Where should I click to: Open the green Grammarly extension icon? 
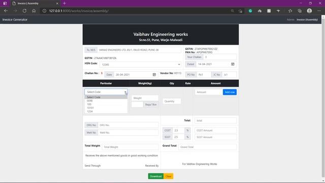(x=250, y=11)
